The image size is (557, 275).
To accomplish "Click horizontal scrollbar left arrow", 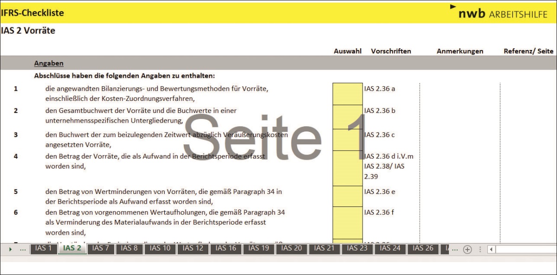I will pyautogui.click(x=491, y=249).
